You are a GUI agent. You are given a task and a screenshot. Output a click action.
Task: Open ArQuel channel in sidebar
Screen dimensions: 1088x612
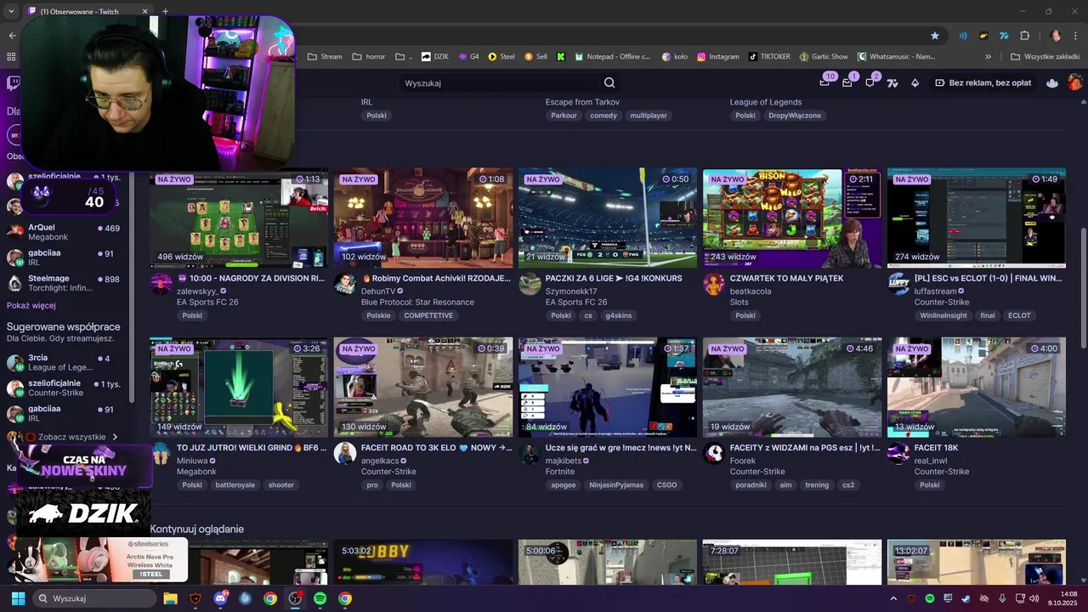pyautogui.click(x=64, y=232)
